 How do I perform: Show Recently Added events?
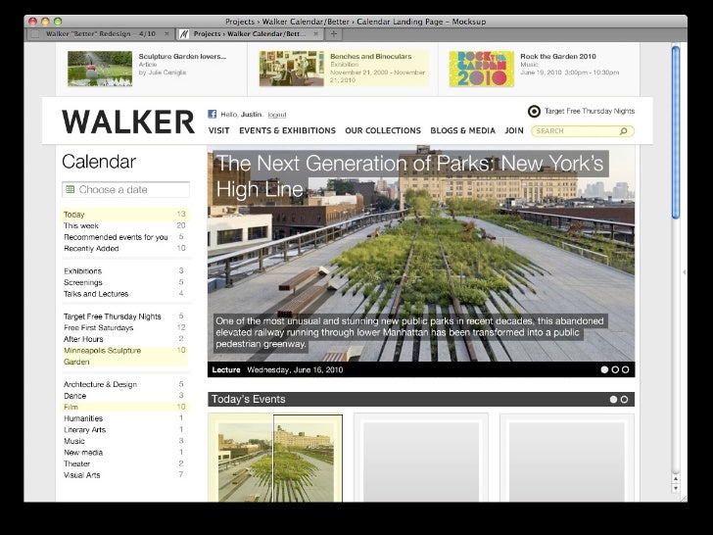pyautogui.click(x=124, y=249)
